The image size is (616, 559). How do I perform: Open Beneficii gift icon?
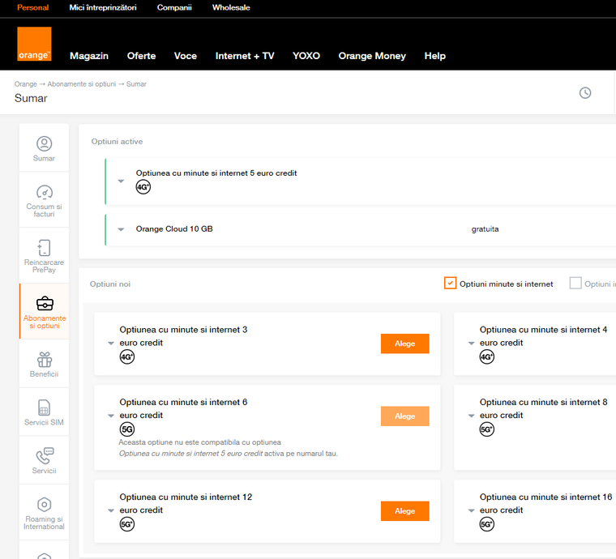(44, 359)
